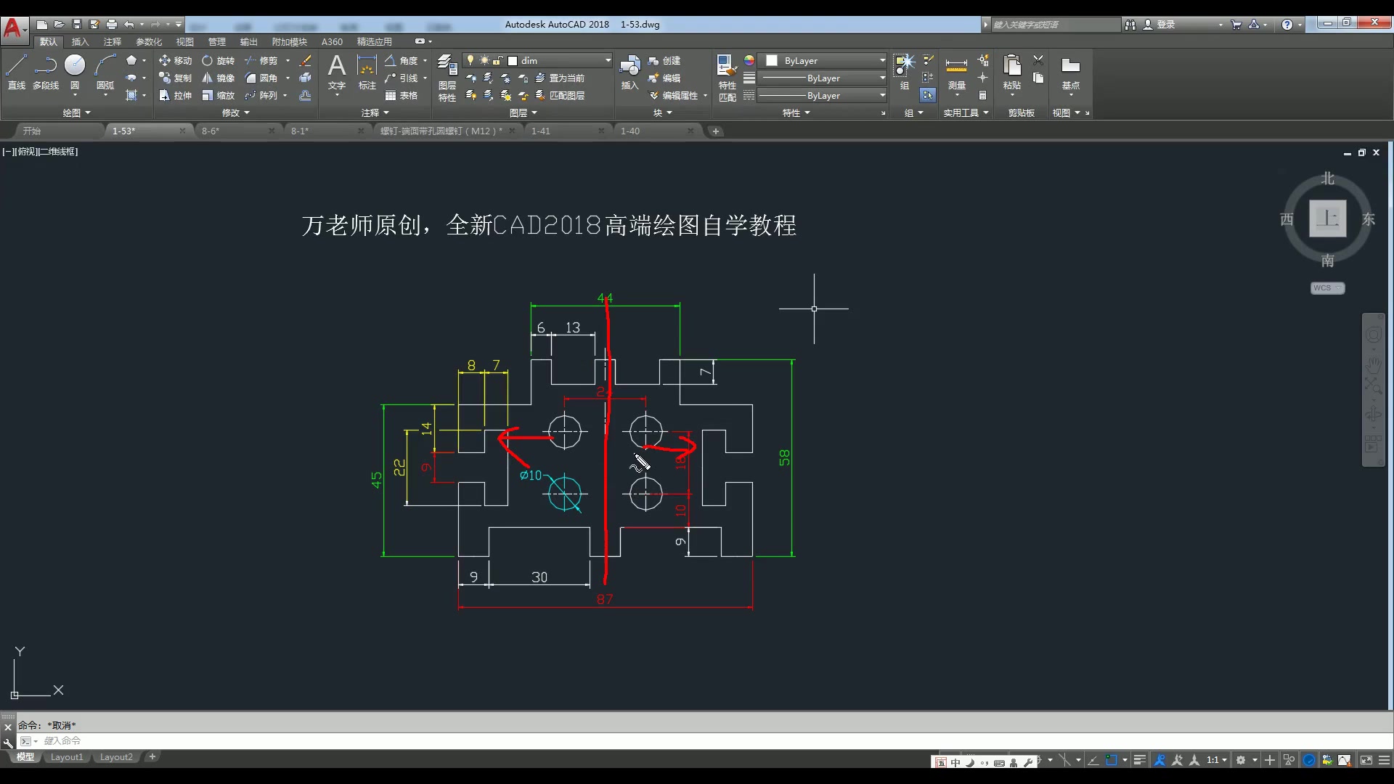Click the color wheel swatch in Properties panel
The height and width of the screenshot is (784, 1394).
(749, 61)
